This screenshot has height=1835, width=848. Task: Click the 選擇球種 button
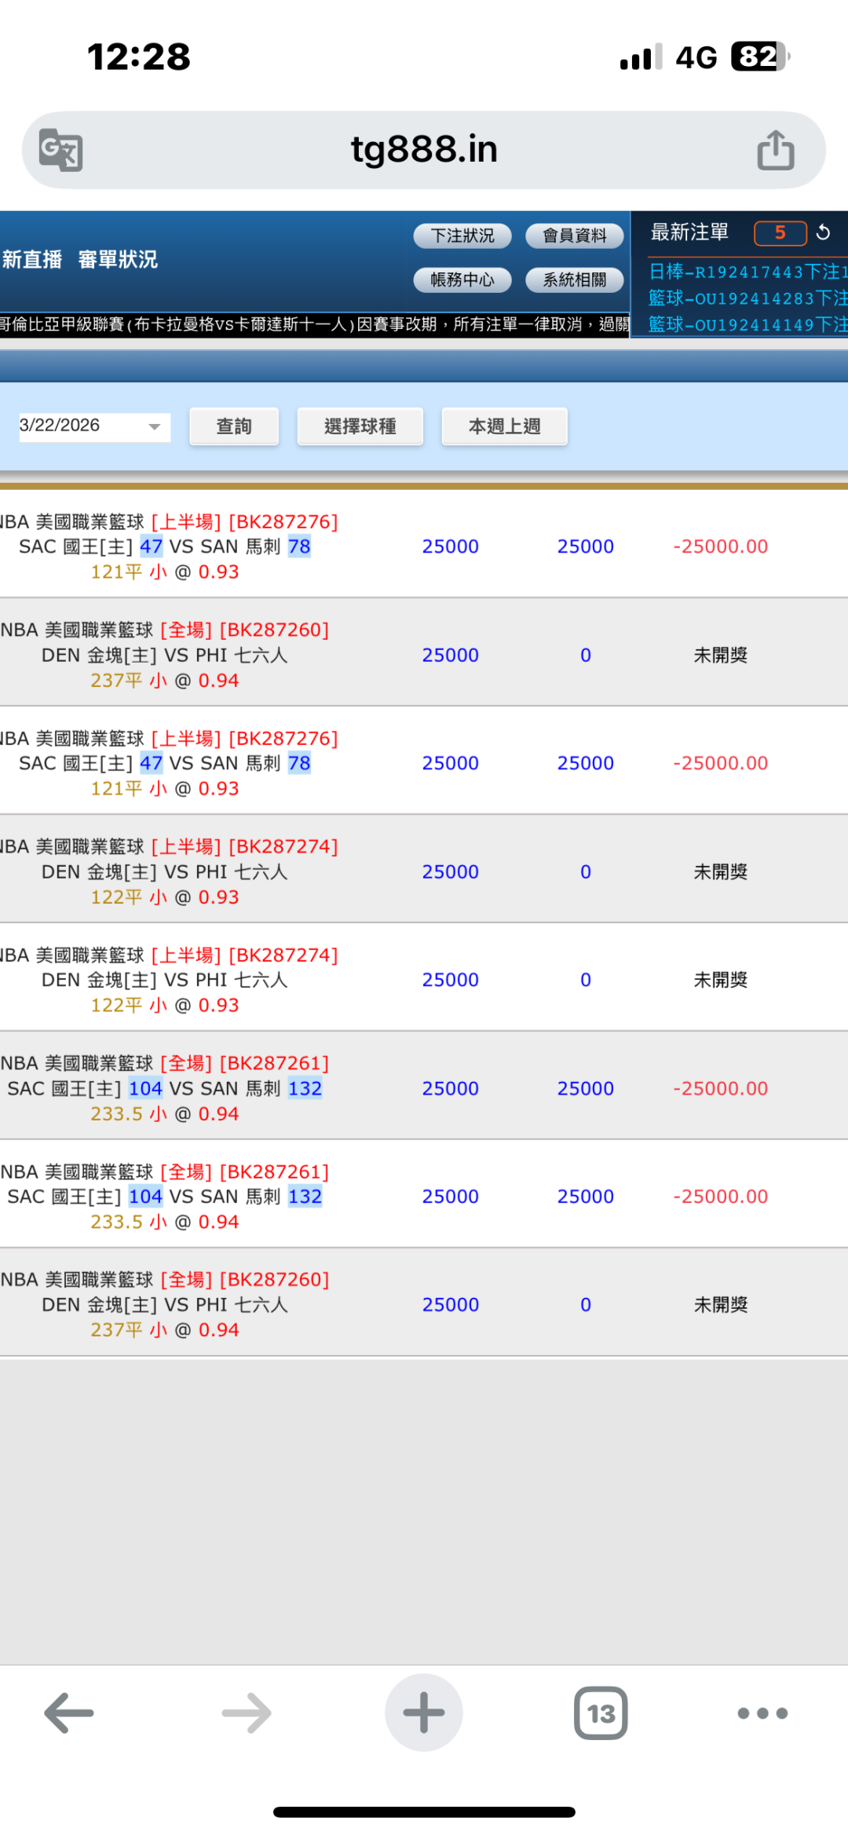[360, 426]
